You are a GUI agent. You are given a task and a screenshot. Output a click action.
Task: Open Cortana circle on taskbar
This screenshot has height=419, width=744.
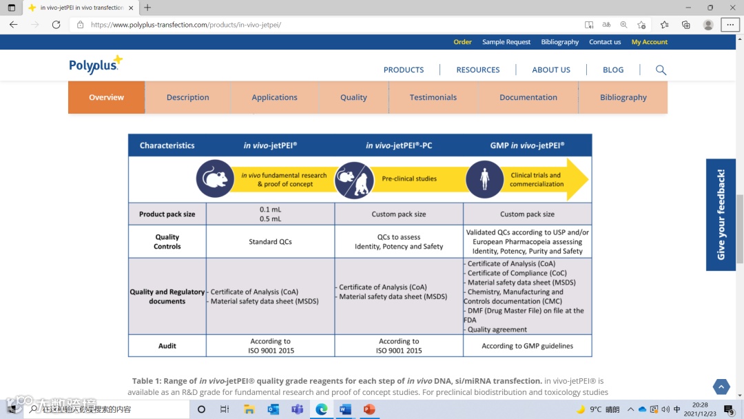tap(201, 409)
